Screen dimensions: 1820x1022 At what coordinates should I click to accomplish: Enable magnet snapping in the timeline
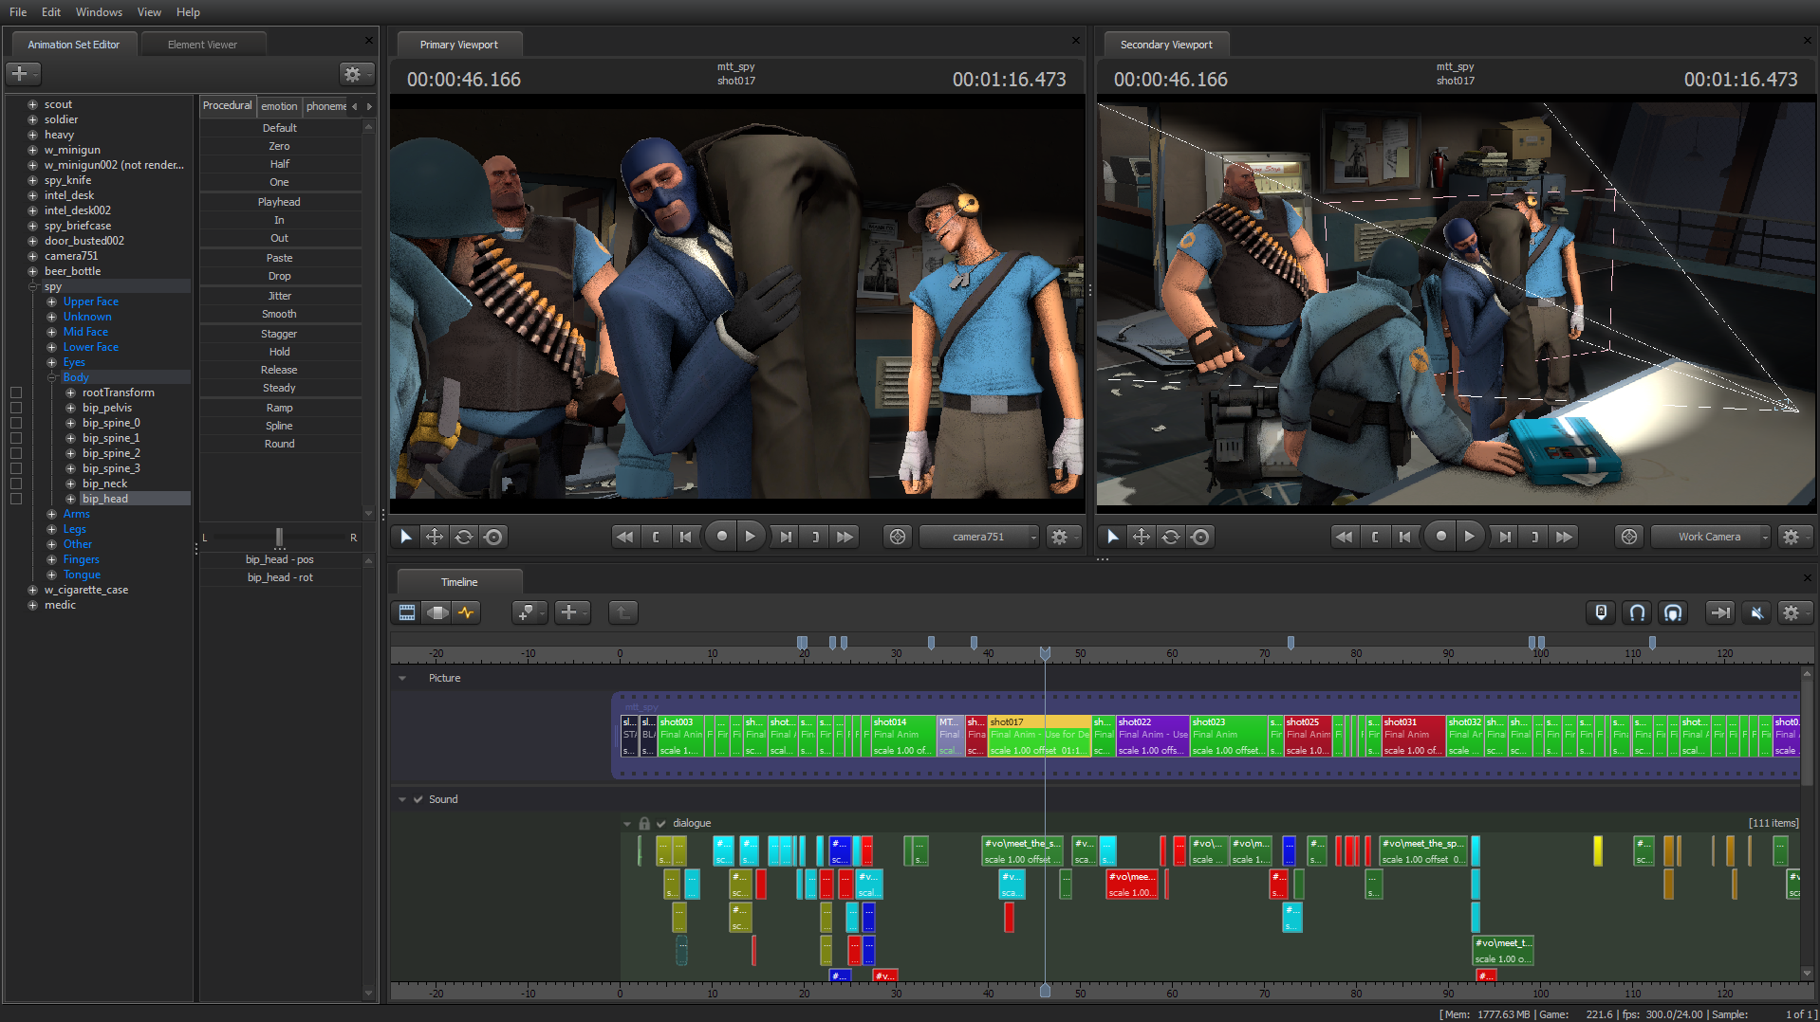click(x=1636, y=611)
